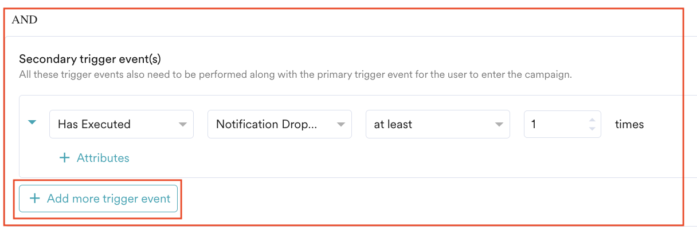Click the count input field showing 1
The height and width of the screenshot is (230, 697).
(553, 124)
